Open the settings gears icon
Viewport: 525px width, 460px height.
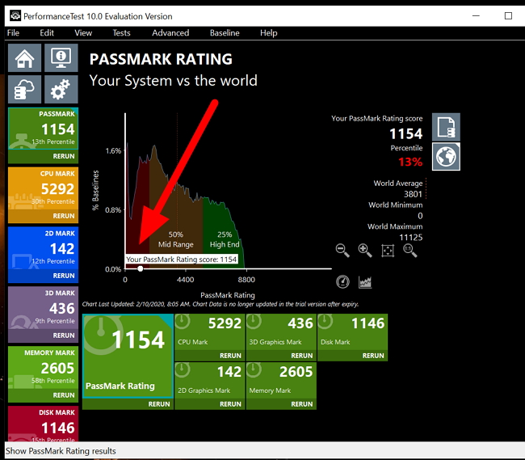(61, 89)
